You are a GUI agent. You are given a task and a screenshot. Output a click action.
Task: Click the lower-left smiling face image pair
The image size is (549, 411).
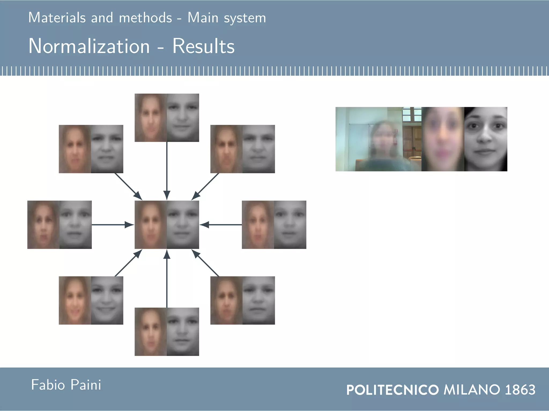91,300
